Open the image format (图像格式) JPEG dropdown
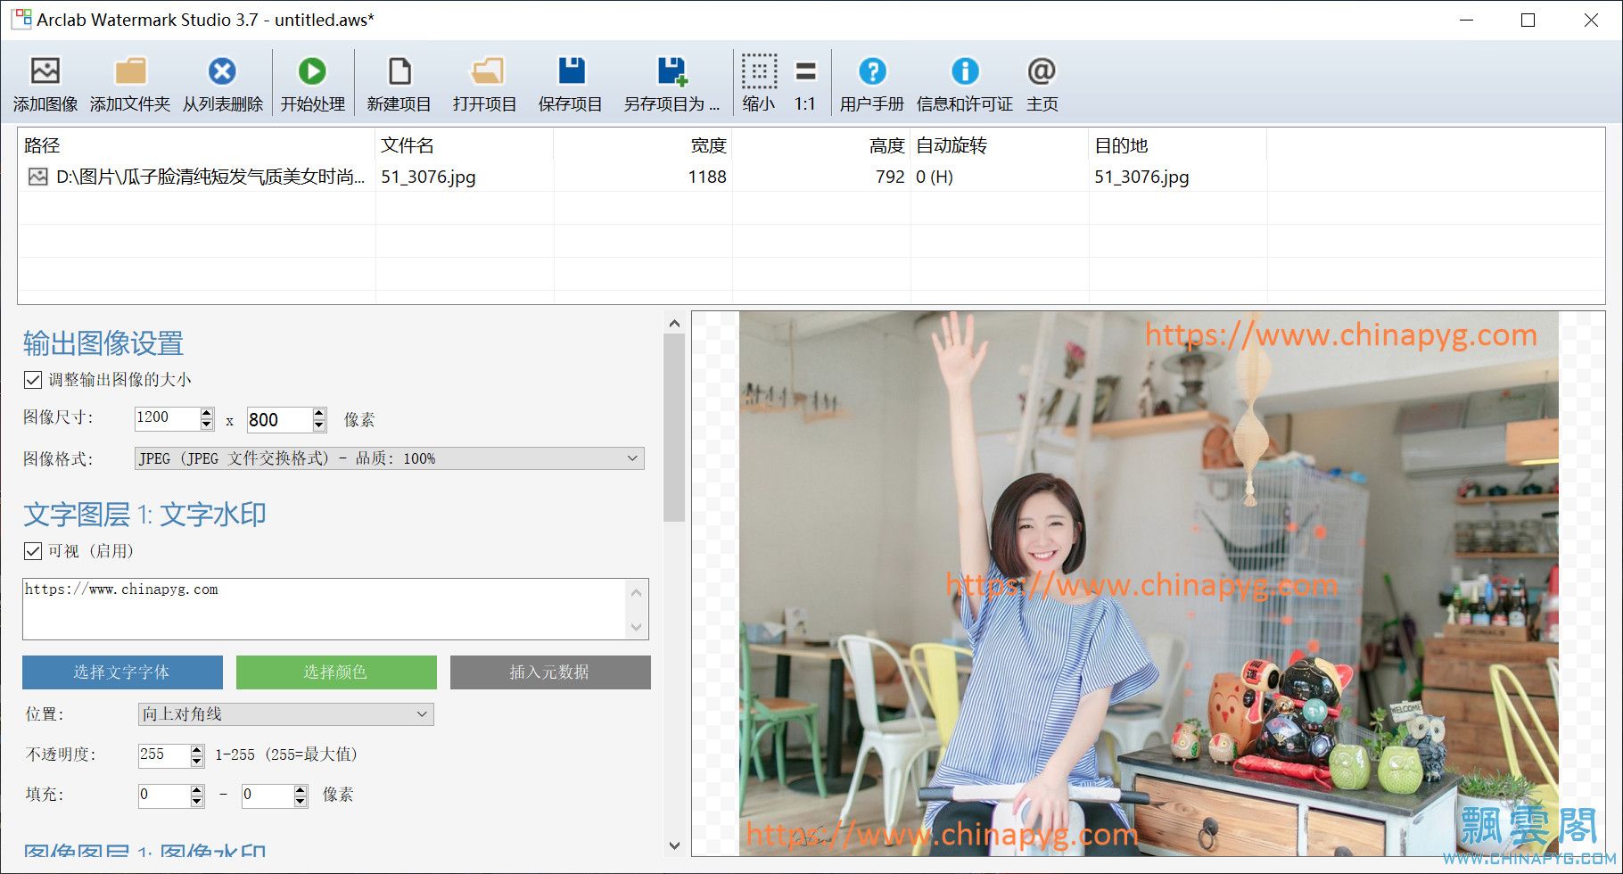1623x874 pixels. pyautogui.click(x=389, y=458)
